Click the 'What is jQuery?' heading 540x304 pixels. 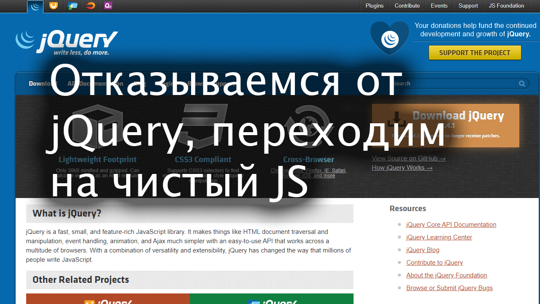(x=67, y=214)
